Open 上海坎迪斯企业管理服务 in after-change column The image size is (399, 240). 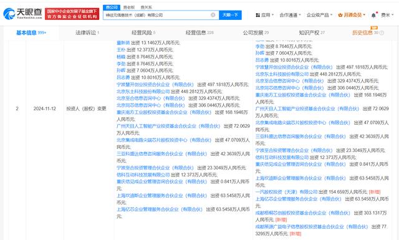click(x=300, y=178)
